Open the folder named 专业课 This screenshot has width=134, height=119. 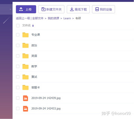pyautogui.click(x=35, y=35)
